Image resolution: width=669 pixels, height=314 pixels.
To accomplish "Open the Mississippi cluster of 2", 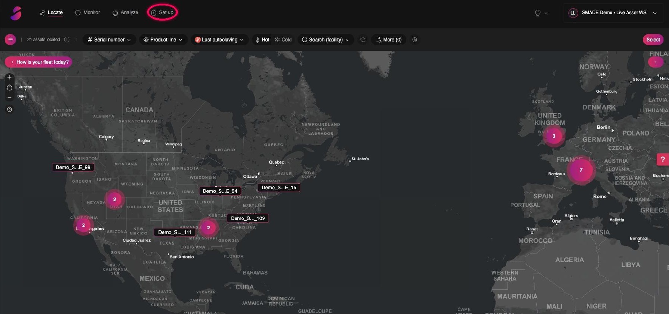I will tap(209, 227).
